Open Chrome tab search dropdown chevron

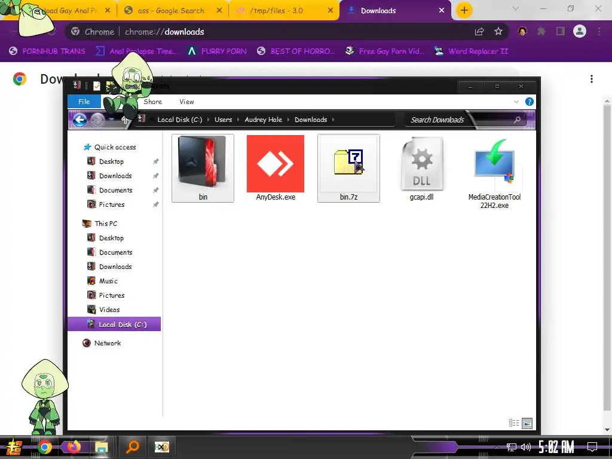click(516, 8)
